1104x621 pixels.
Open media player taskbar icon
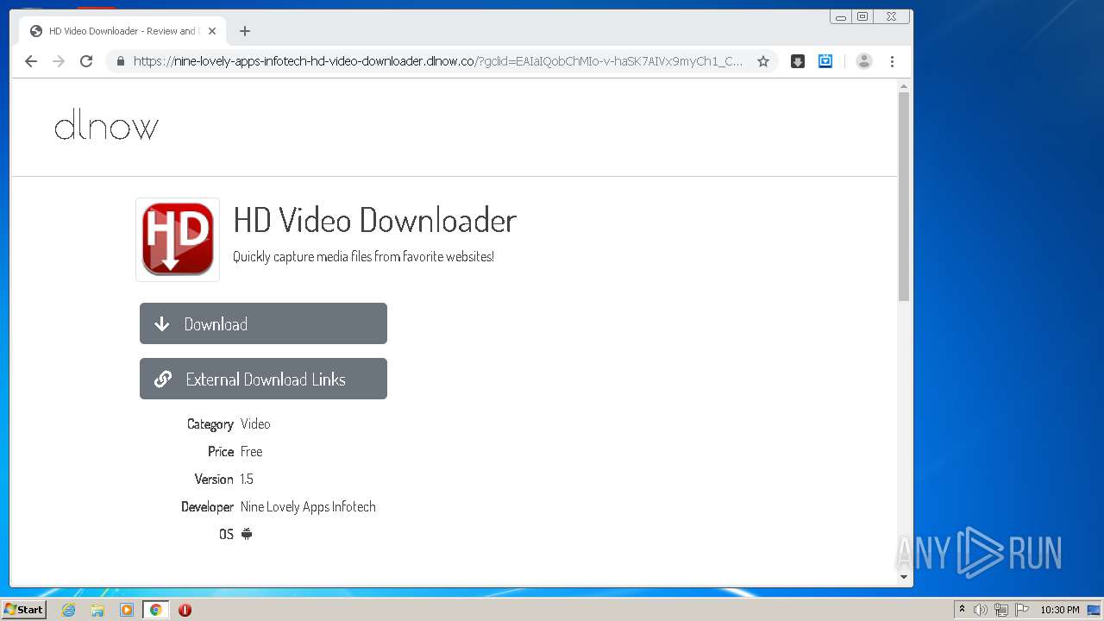[x=127, y=610]
